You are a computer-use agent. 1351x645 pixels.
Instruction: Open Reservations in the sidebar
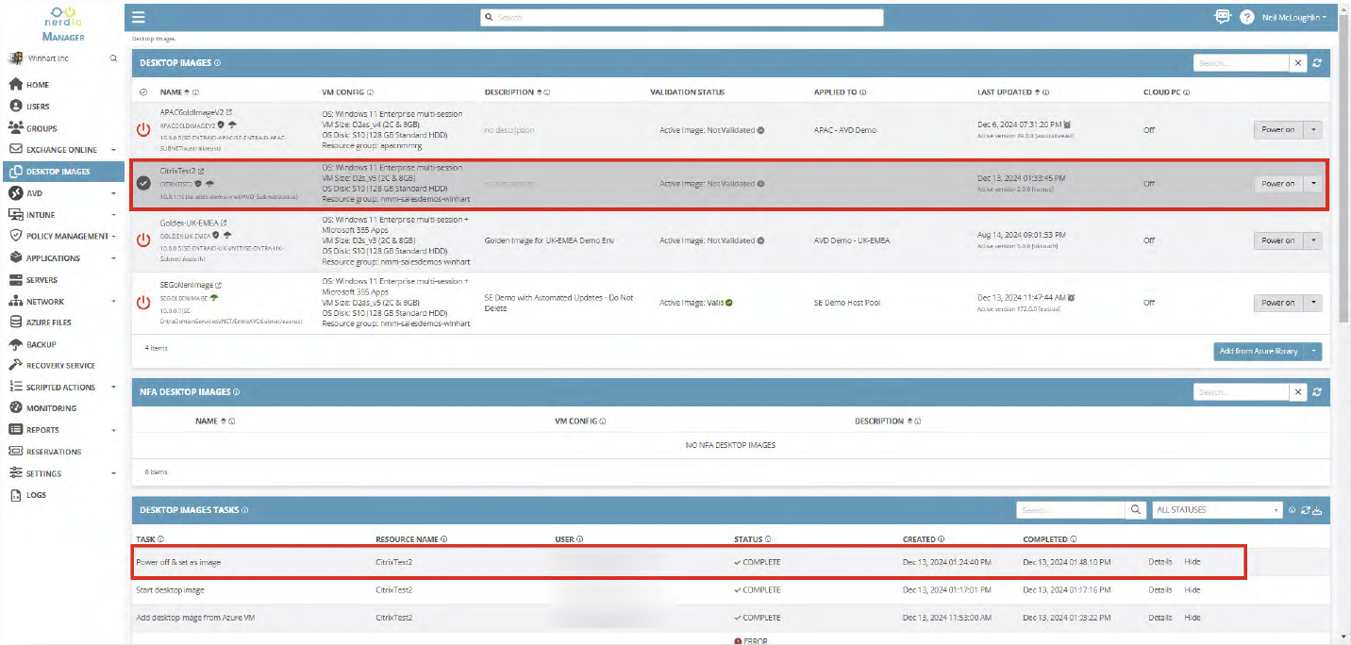coord(54,452)
